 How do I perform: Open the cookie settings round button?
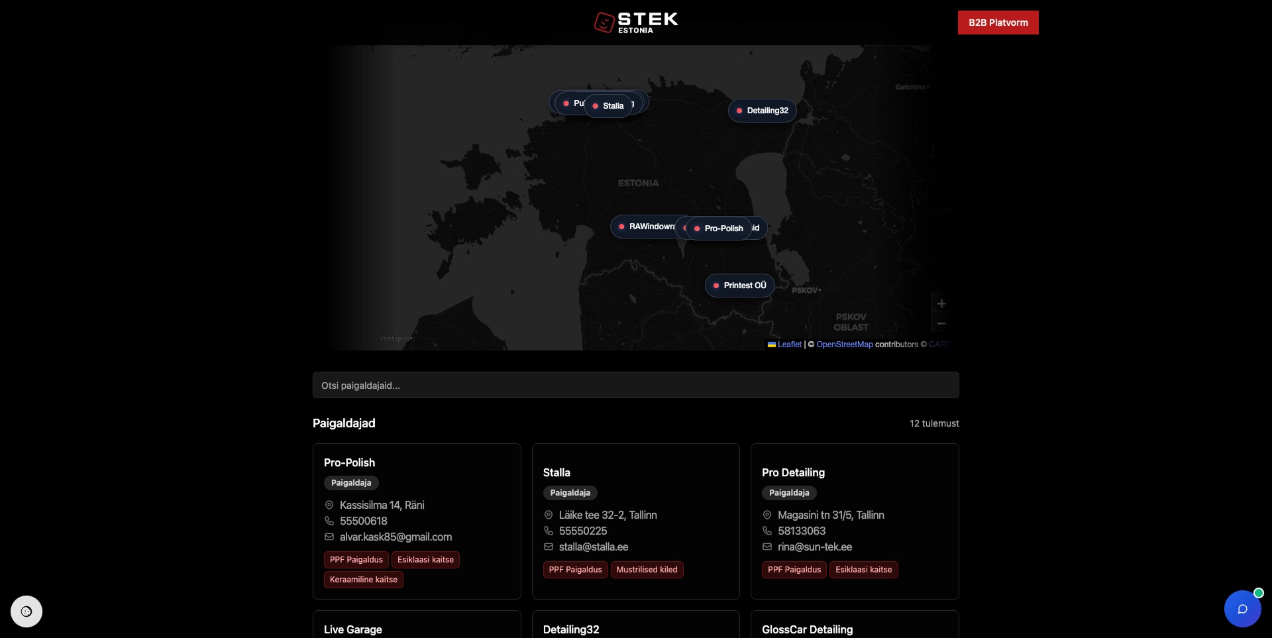coord(26,611)
